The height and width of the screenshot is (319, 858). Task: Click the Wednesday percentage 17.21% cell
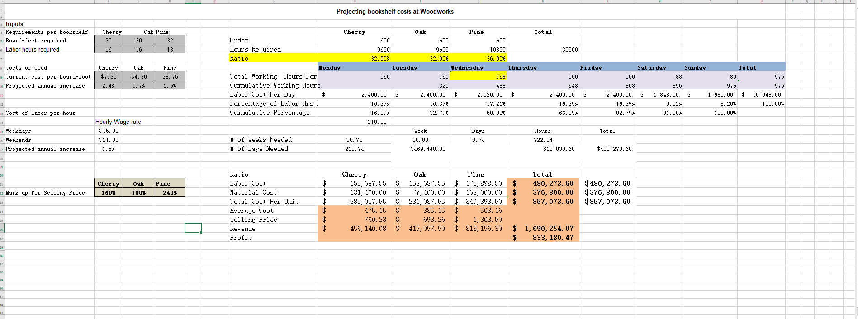click(x=479, y=103)
